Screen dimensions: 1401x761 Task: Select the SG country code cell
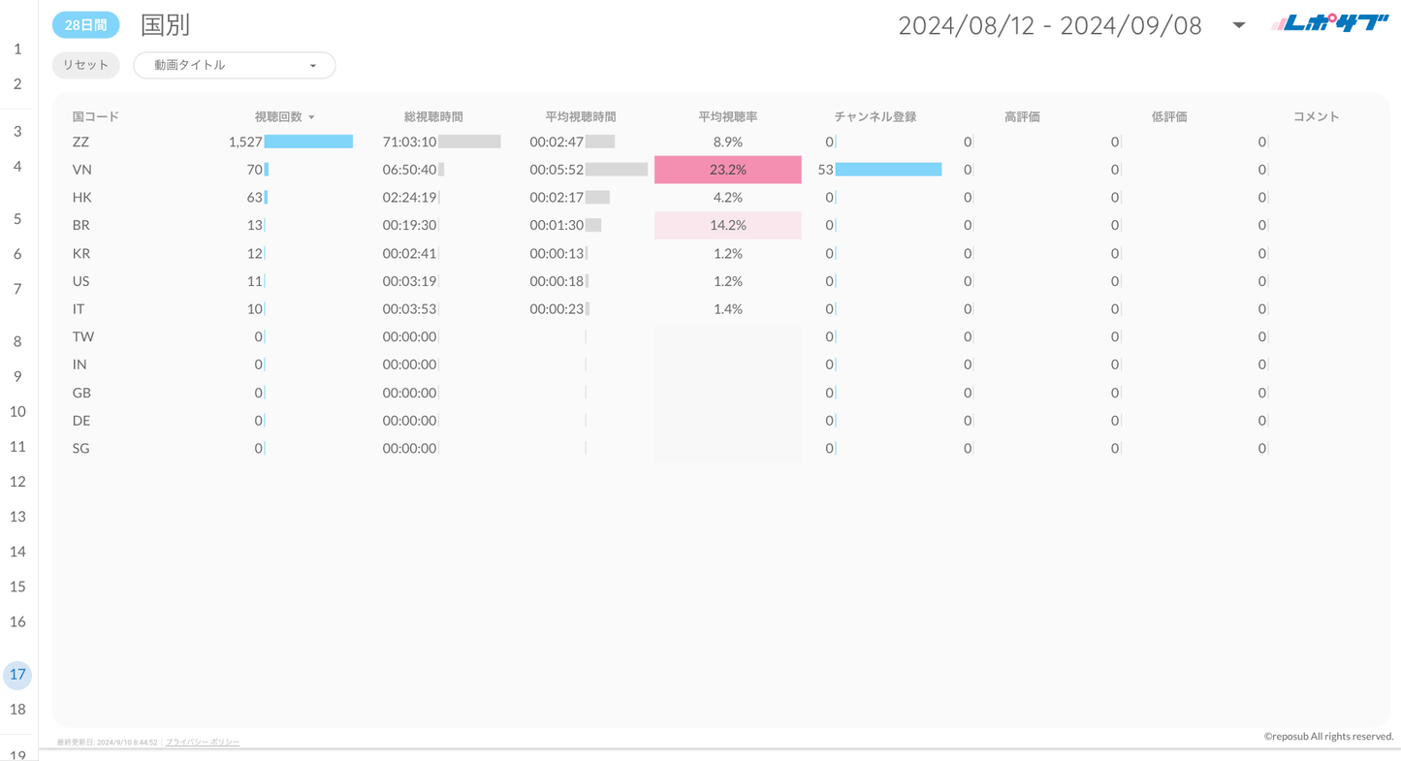80,448
